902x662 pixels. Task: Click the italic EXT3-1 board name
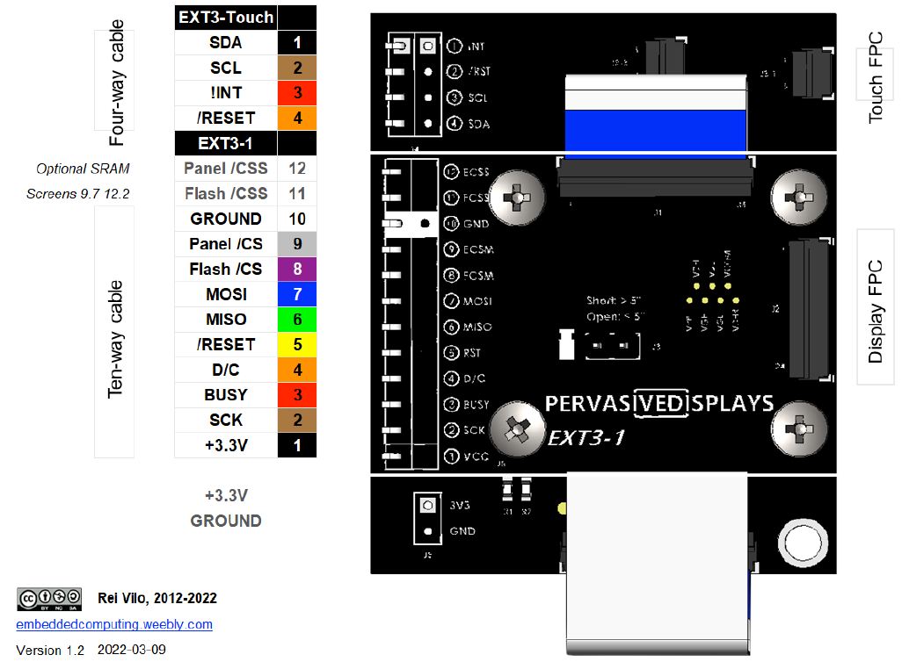pos(586,438)
